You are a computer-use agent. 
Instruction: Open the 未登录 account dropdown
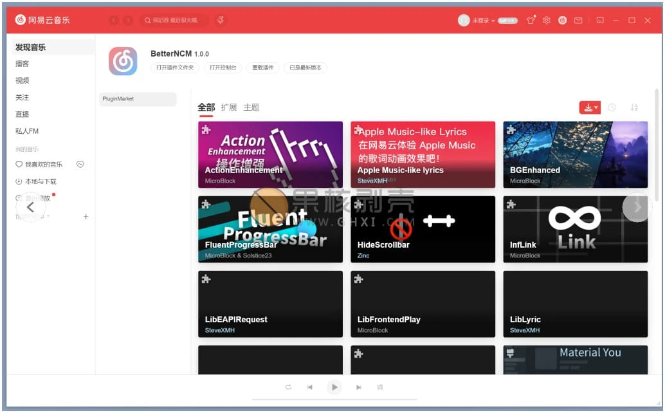click(x=484, y=20)
